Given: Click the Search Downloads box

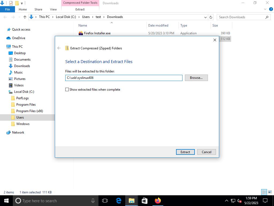Looking at the screenshot, I should pos(241,17).
